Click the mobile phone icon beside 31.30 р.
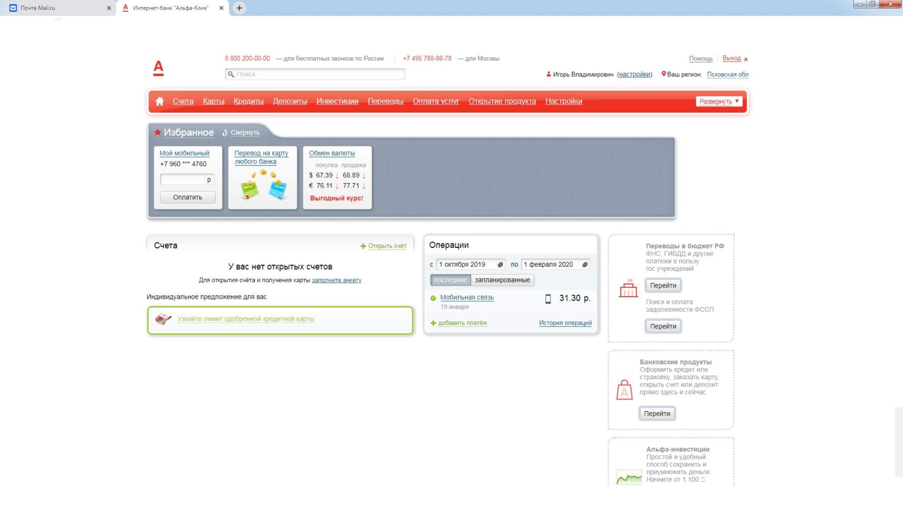The image size is (903, 507). (548, 299)
